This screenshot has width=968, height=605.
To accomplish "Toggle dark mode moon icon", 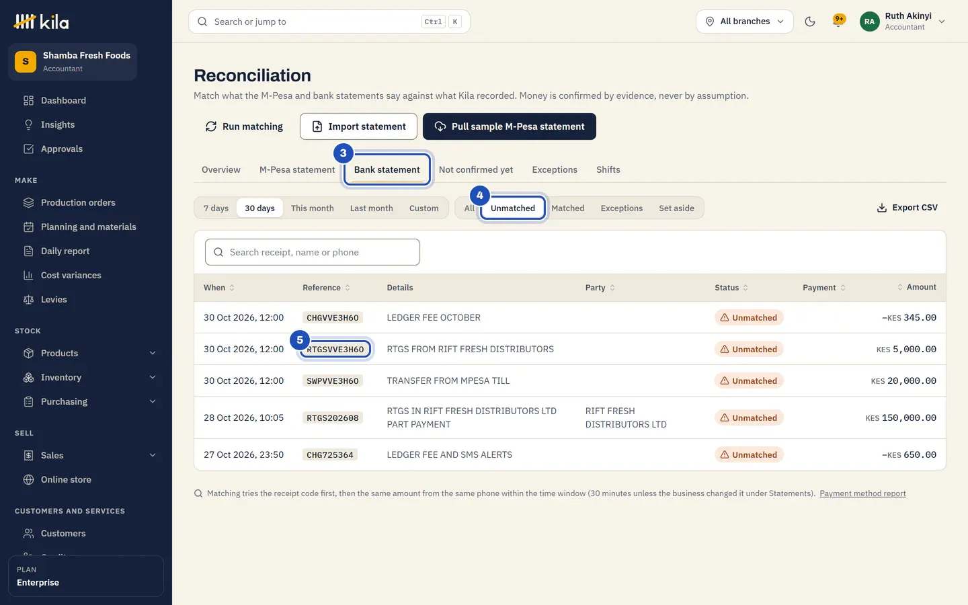I will coord(810,22).
